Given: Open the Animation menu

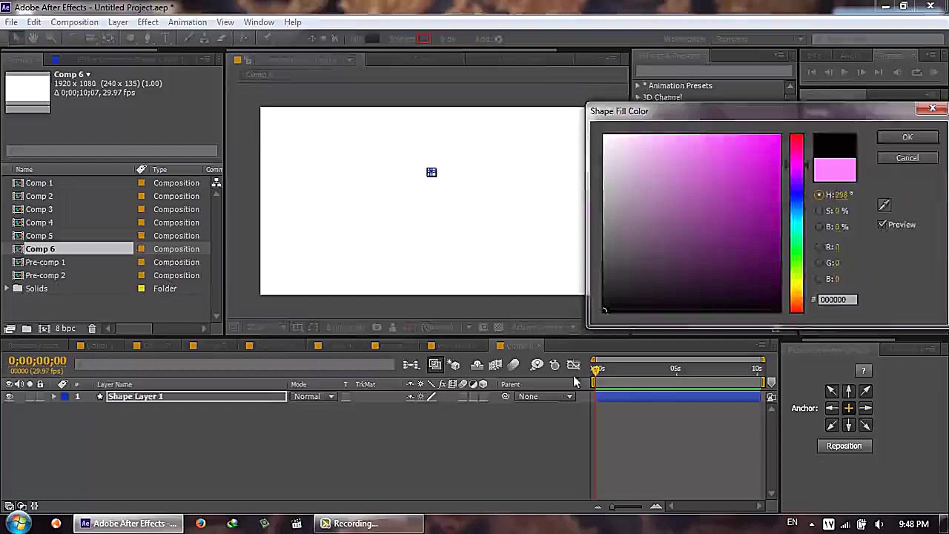Looking at the screenshot, I should point(187,22).
